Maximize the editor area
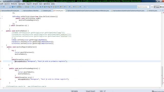 point(163,10)
